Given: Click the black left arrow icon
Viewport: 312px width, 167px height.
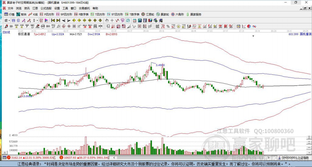Looking at the screenshot, I should click(63, 20).
